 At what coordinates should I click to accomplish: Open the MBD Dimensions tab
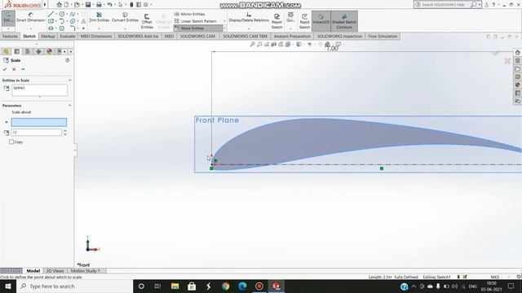pos(96,36)
